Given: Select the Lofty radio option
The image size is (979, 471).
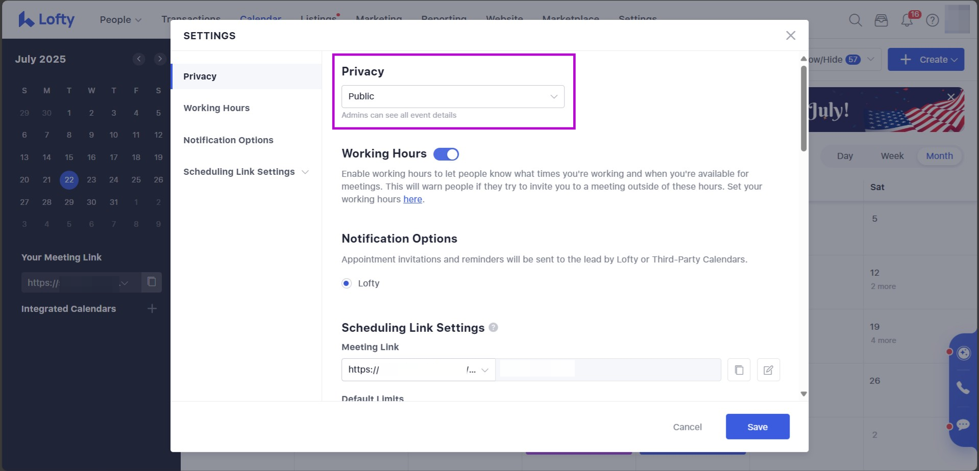Looking at the screenshot, I should 347,283.
